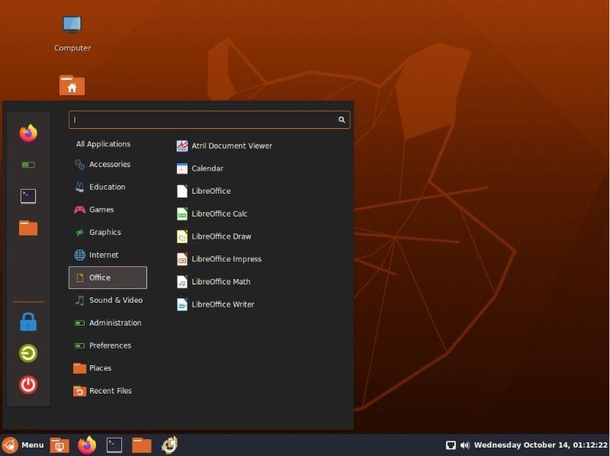Launch 'LibreOffice Math' by its label
The width and height of the screenshot is (610, 456).
click(221, 281)
